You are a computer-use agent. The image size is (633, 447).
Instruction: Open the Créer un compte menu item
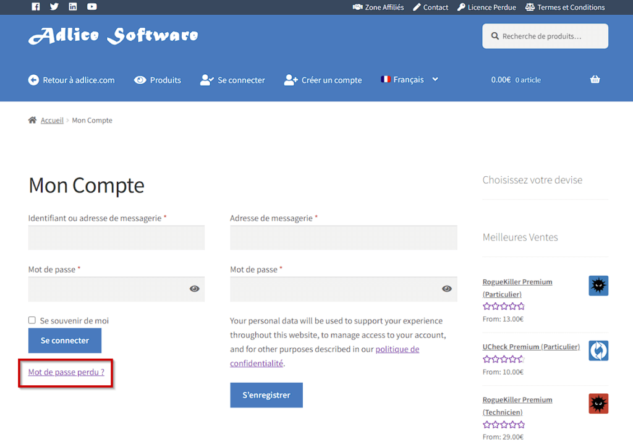tap(323, 80)
